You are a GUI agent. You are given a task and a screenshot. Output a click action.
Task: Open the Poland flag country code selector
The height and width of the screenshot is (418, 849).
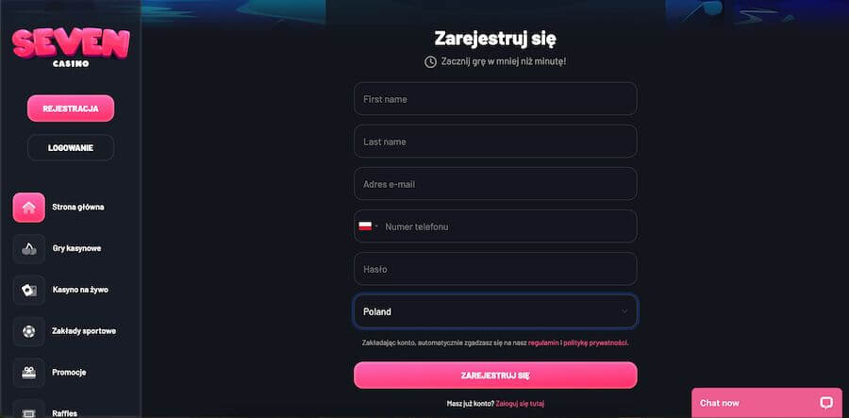coord(369,226)
